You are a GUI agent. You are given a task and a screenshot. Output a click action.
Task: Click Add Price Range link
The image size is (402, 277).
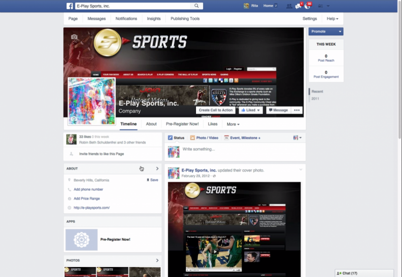coord(86,199)
